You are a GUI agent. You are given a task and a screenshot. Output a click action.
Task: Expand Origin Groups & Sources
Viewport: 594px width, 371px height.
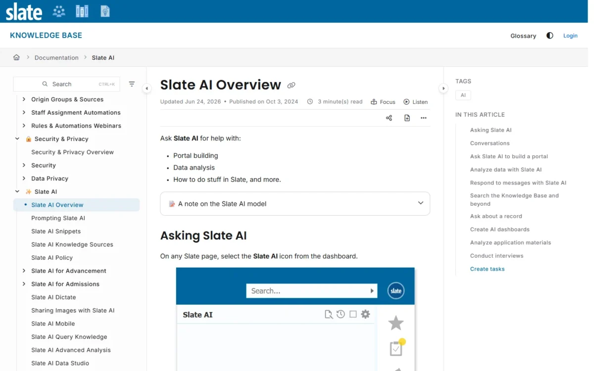pos(24,99)
